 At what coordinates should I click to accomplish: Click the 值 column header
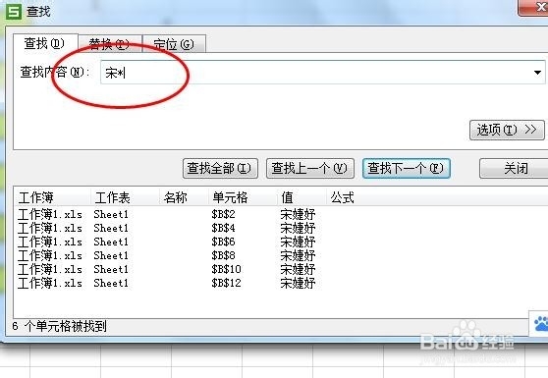301,197
